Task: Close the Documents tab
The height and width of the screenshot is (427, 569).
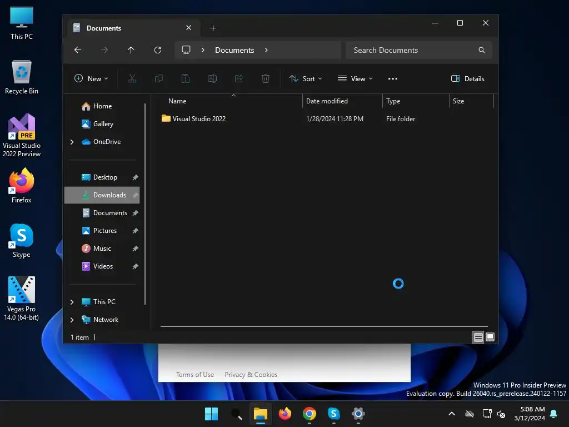Action: click(x=189, y=28)
